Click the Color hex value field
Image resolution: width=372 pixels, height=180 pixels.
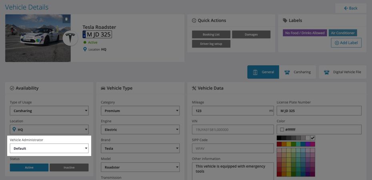coord(319,130)
